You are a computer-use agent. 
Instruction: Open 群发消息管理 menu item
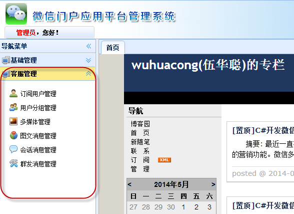point(38,164)
